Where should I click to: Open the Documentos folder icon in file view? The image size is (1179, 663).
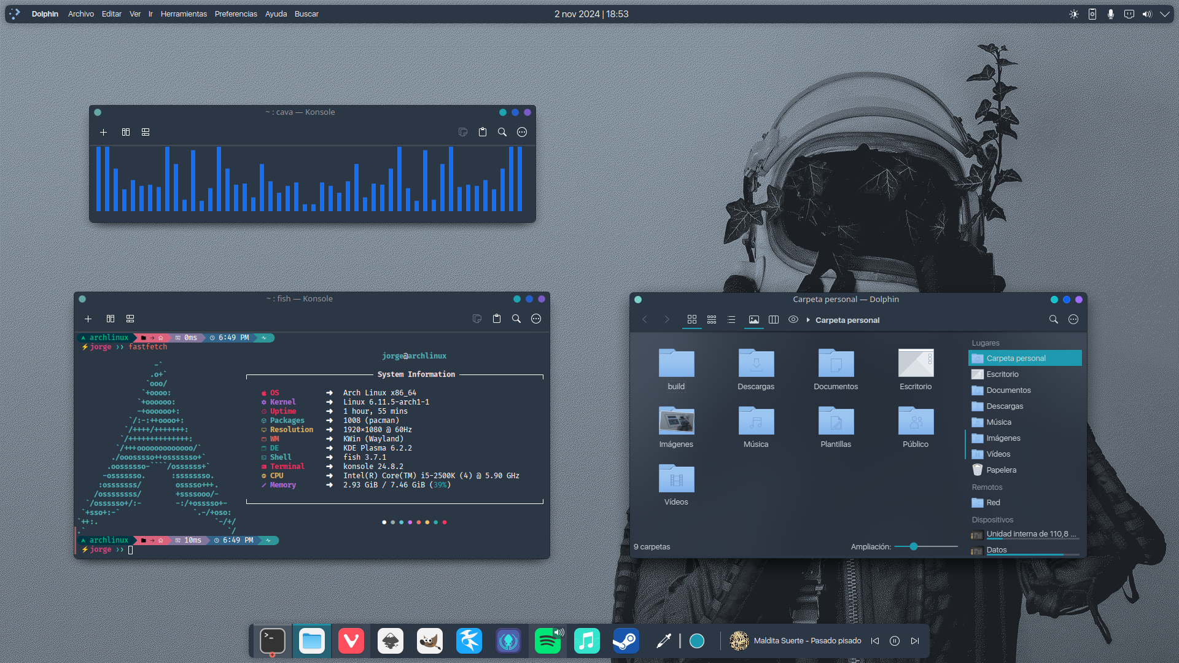(836, 363)
